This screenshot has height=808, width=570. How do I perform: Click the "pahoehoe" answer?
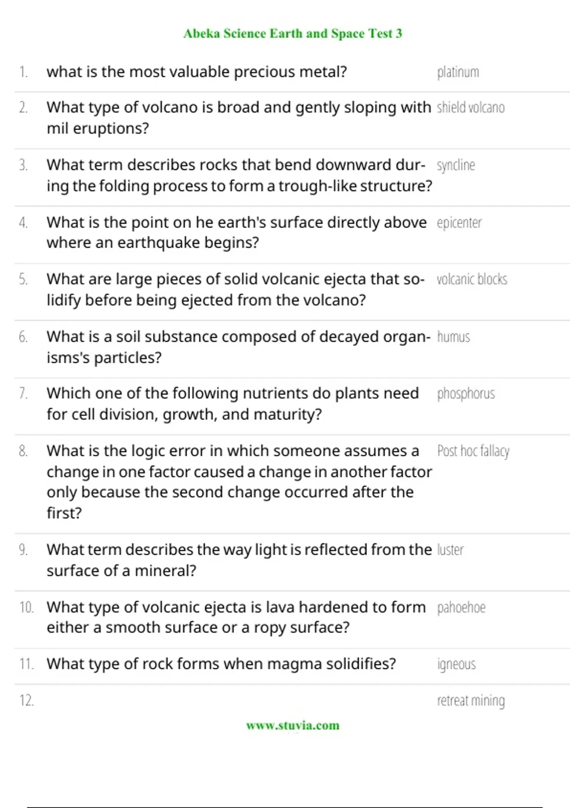pyautogui.click(x=461, y=607)
